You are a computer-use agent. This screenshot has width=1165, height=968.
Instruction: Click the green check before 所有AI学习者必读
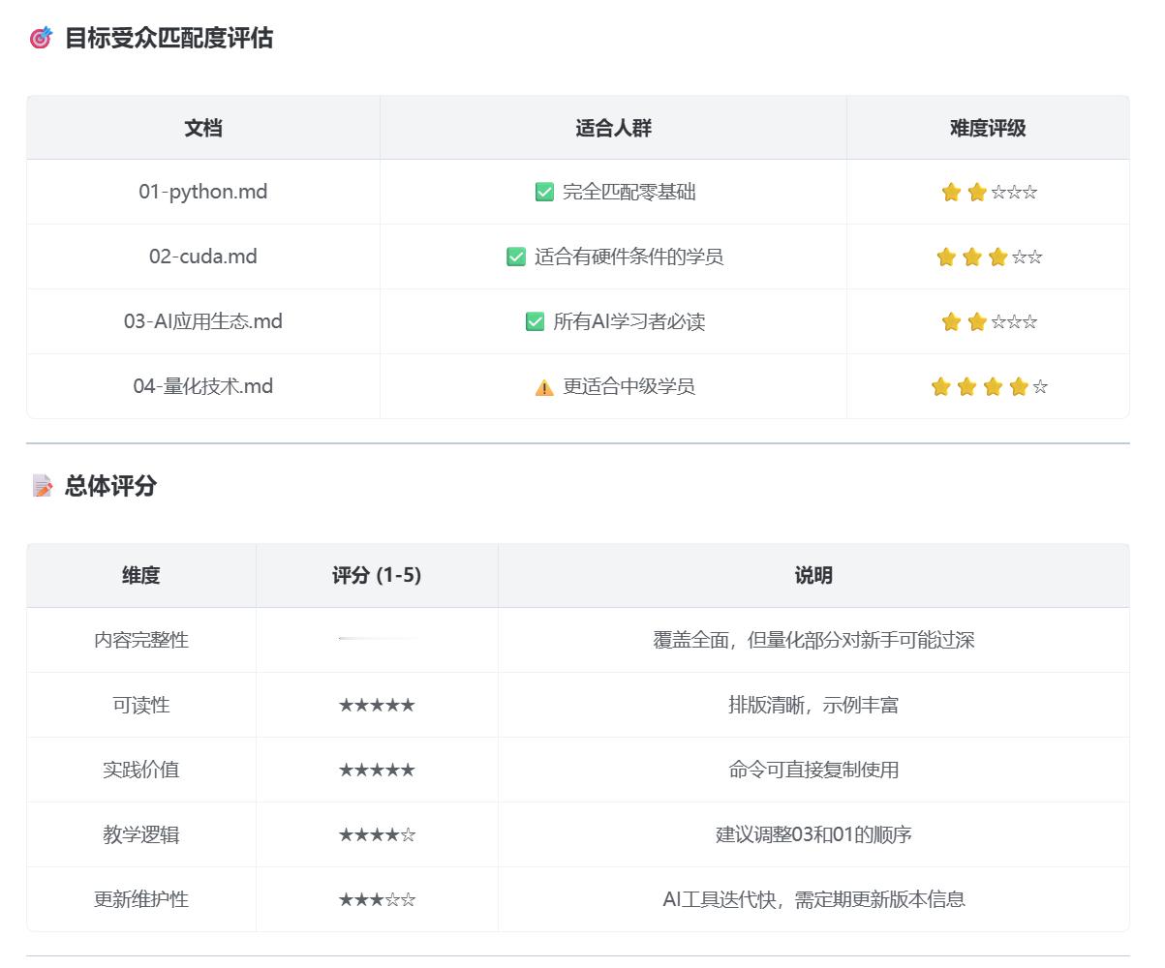(535, 321)
